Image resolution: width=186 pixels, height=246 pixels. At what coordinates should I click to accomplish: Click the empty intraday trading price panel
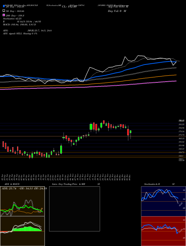click(74, 209)
